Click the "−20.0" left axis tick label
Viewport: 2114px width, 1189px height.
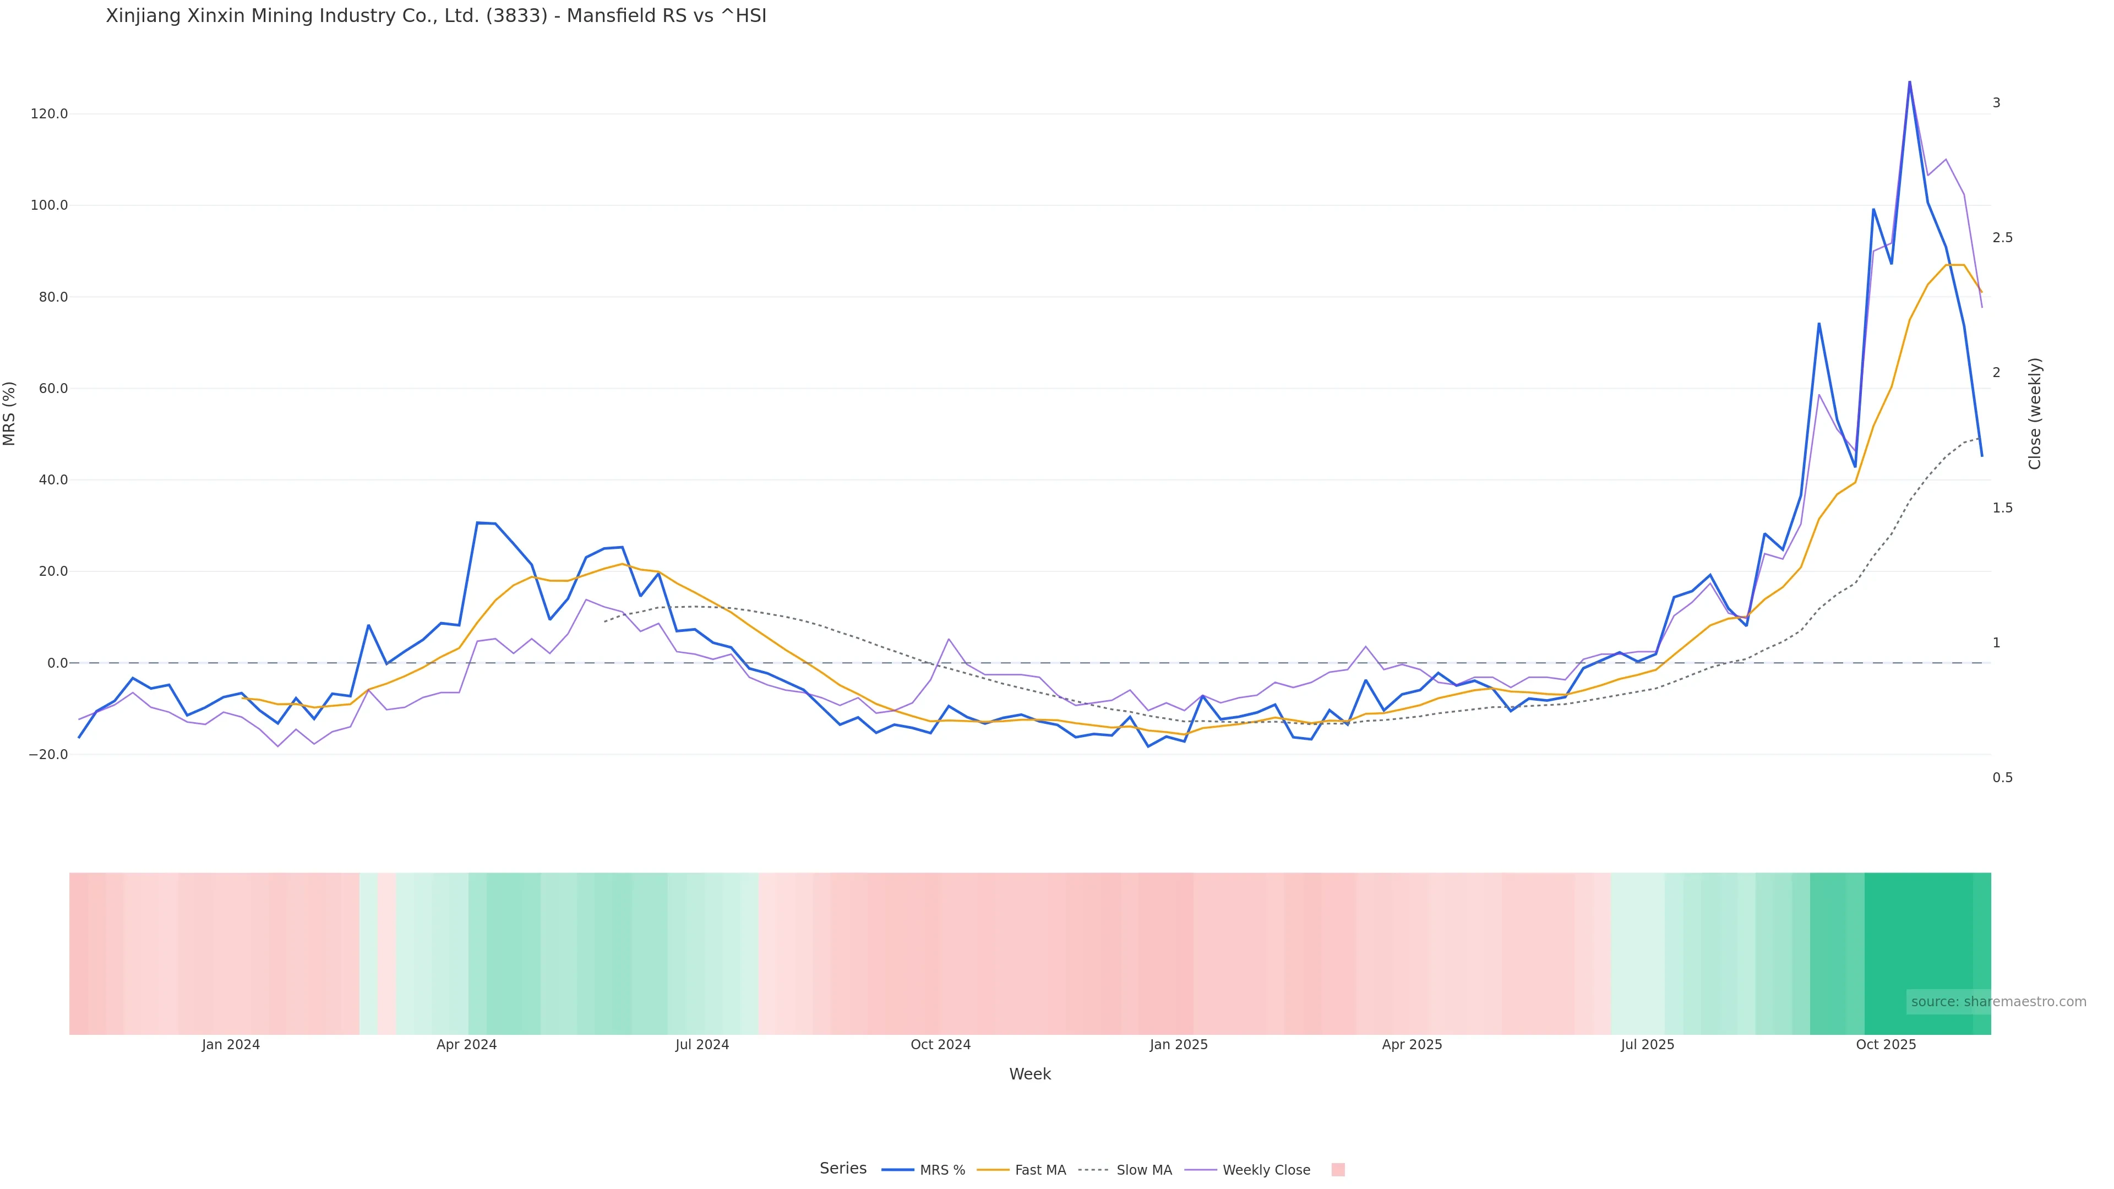47,755
